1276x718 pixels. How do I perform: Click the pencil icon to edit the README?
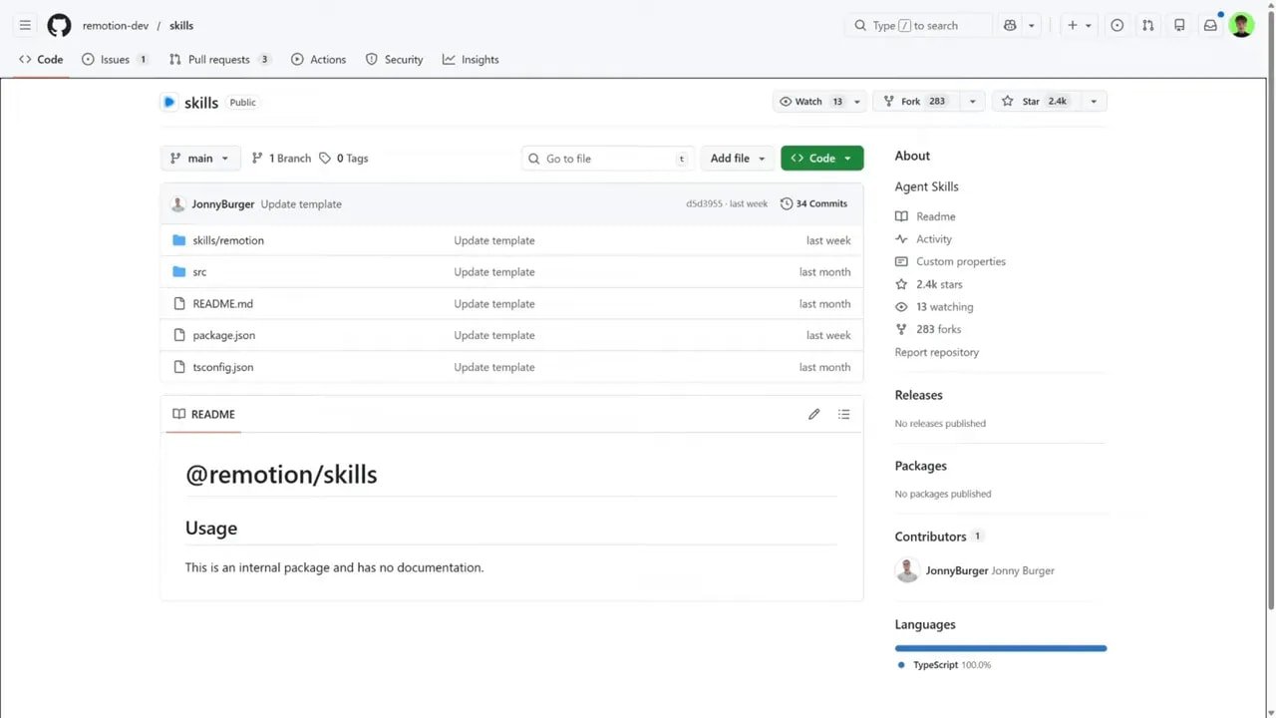[813, 414]
